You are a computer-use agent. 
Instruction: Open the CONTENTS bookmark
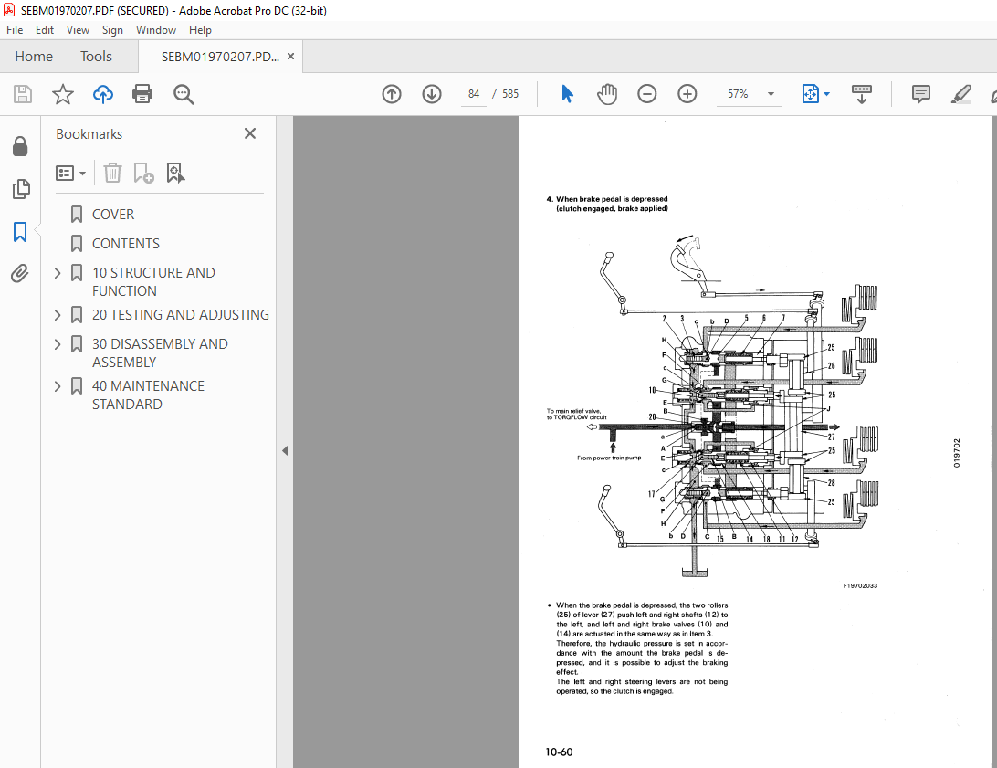[126, 244]
